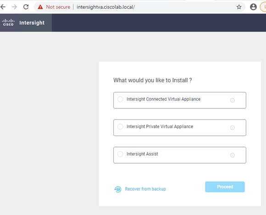Click the Proceed button

225,187
